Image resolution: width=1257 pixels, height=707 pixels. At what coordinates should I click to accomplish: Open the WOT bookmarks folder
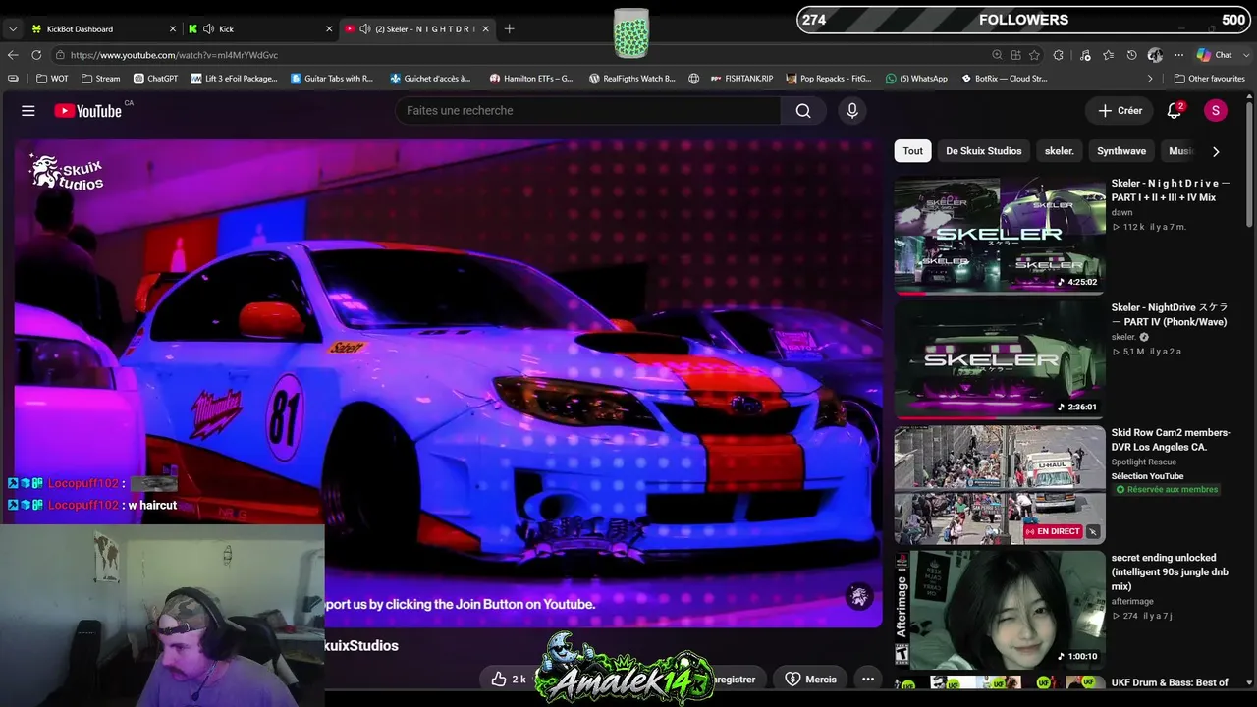tap(52, 79)
